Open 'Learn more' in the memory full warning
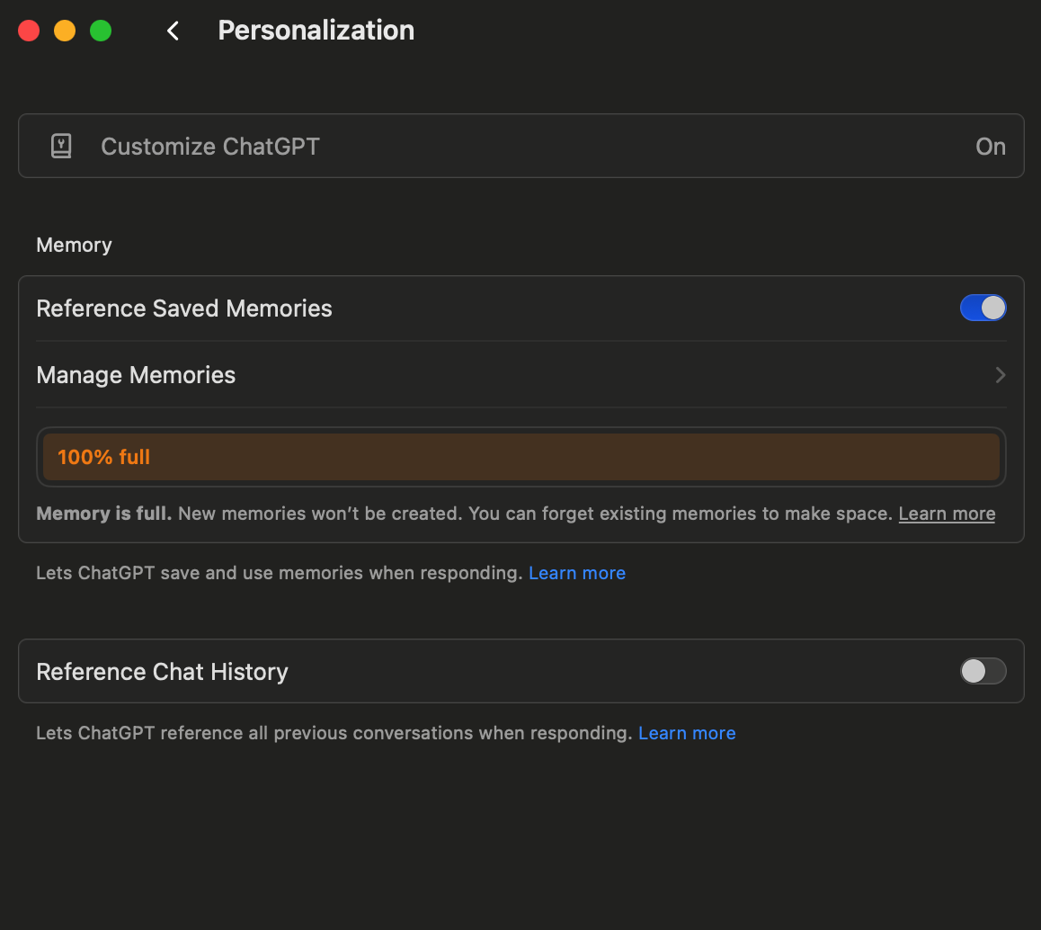The width and height of the screenshot is (1041, 930). pos(946,513)
